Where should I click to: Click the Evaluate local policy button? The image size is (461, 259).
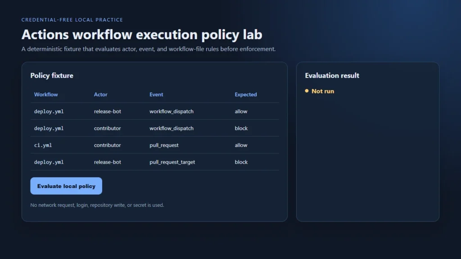point(66,186)
